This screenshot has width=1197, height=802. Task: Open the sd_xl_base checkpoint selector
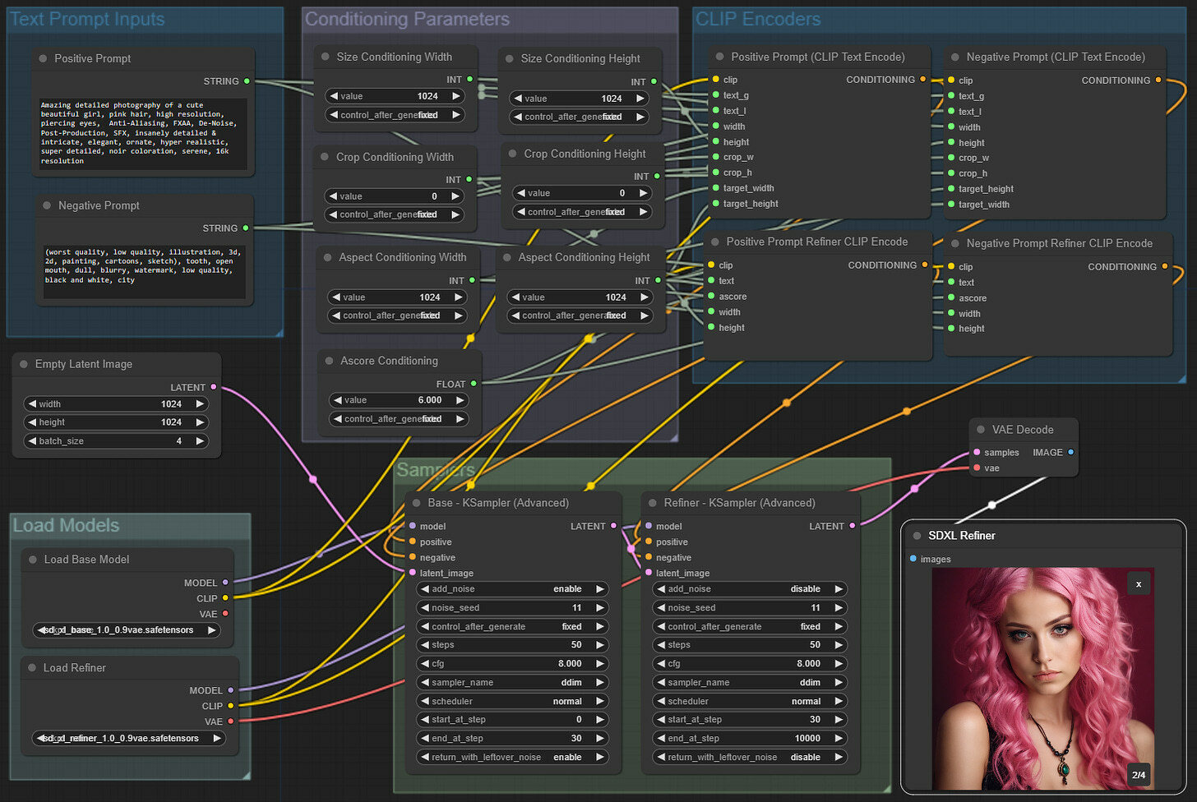point(127,630)
